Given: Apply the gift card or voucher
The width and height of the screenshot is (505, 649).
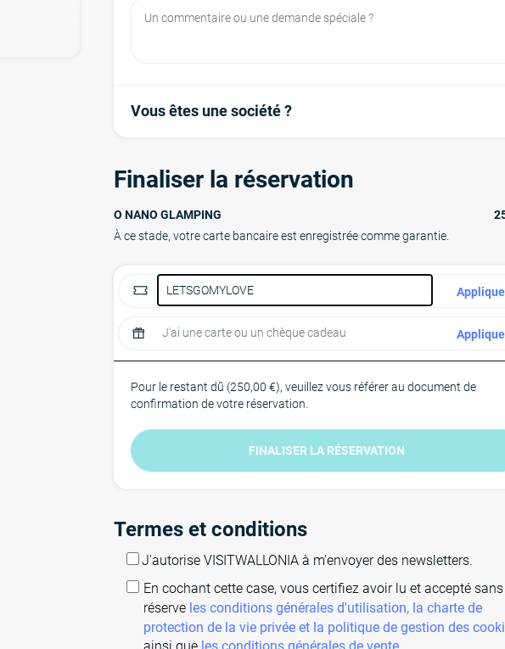Looking at the screenshot, I should tap(480, 334).
